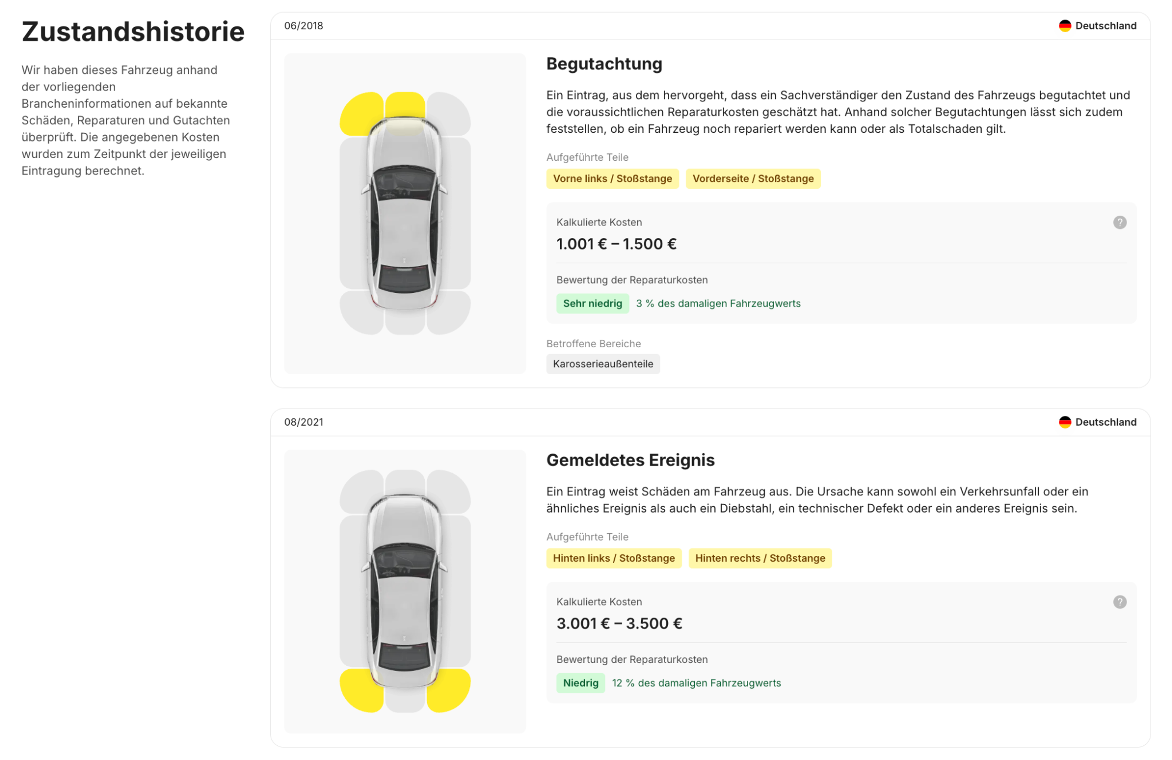
Task: Click the 'Gemeldetes Ereignis' entry heading
Action: click(630, 460)
